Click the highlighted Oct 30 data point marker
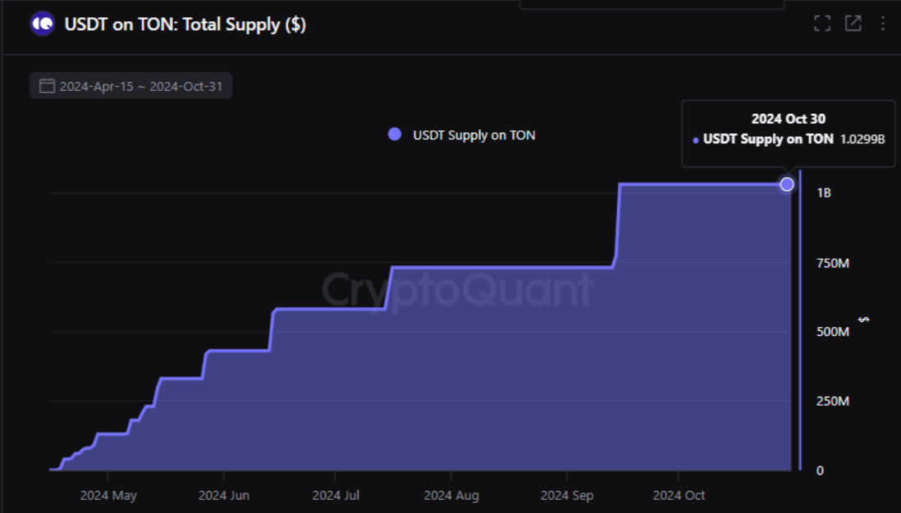Image resolution: width=901 pixels, height=513 pixels. click(787, 184)
